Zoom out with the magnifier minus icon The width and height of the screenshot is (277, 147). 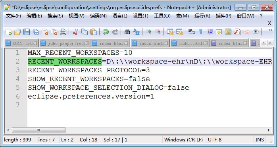158,32
